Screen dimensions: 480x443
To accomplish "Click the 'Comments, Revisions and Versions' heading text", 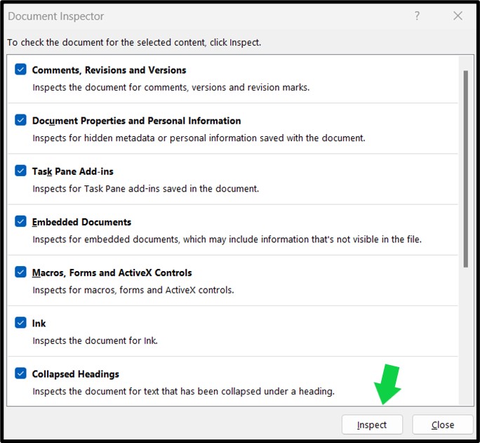I will tap(109, 70).
